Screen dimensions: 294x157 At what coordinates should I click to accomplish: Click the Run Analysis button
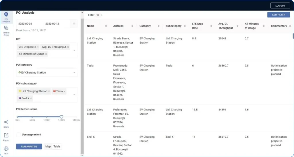29,146
